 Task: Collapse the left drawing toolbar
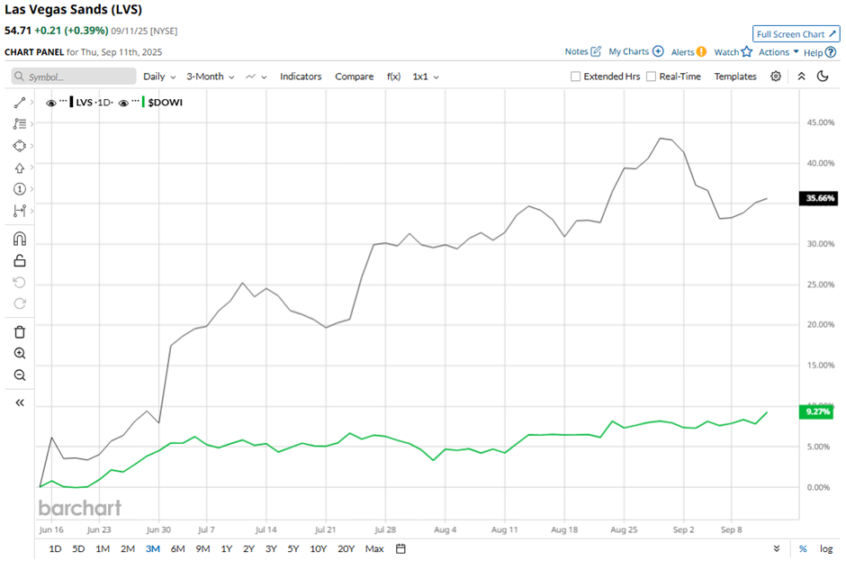[x=20, y=403]
